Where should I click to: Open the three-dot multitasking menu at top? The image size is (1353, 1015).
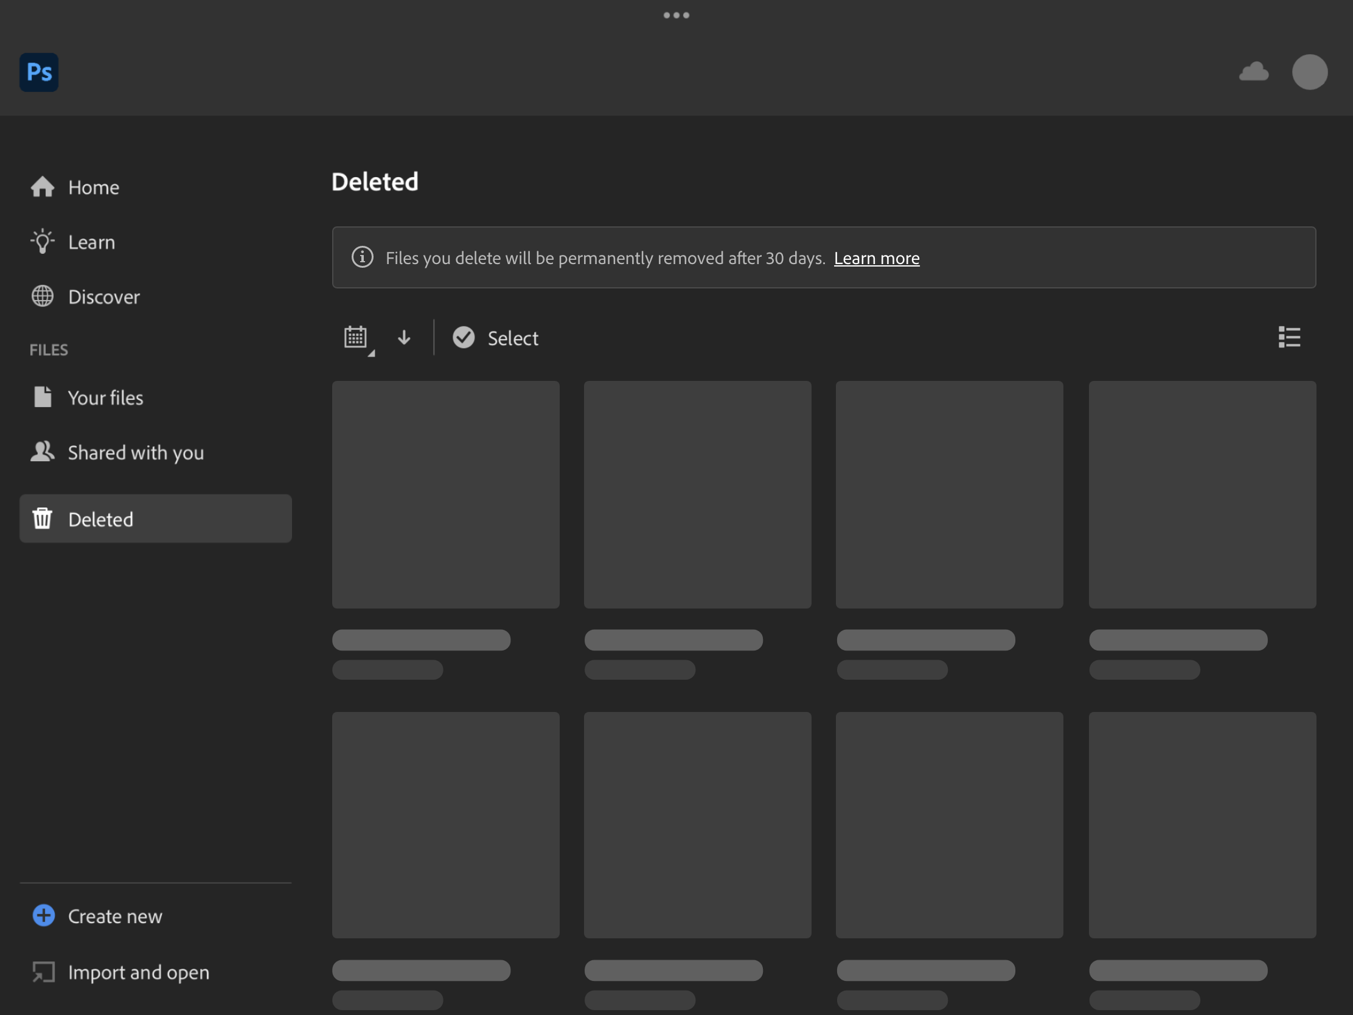pyautogui.click(x=676, y=15)
